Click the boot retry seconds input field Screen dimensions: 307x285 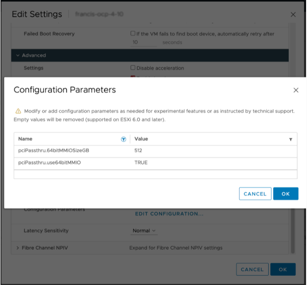[144, 42]
